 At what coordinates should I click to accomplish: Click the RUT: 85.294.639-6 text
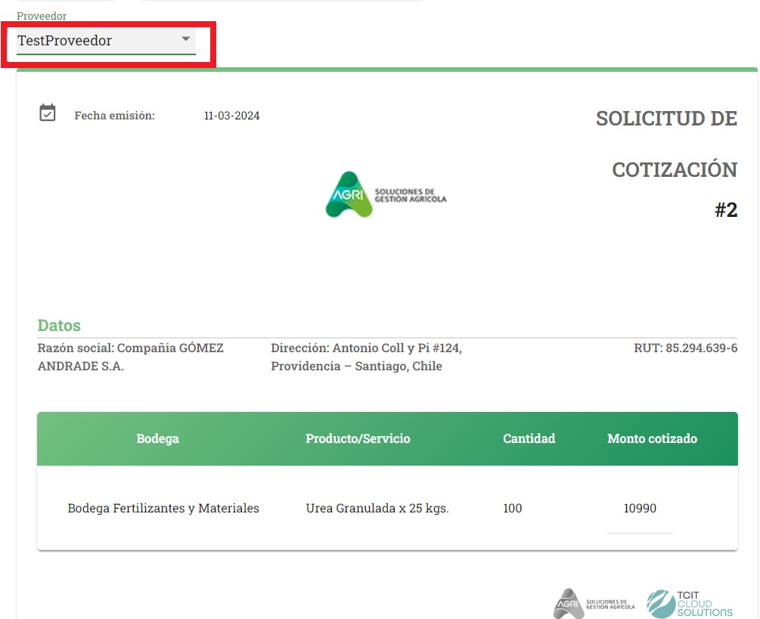click(x=685, y=348)
